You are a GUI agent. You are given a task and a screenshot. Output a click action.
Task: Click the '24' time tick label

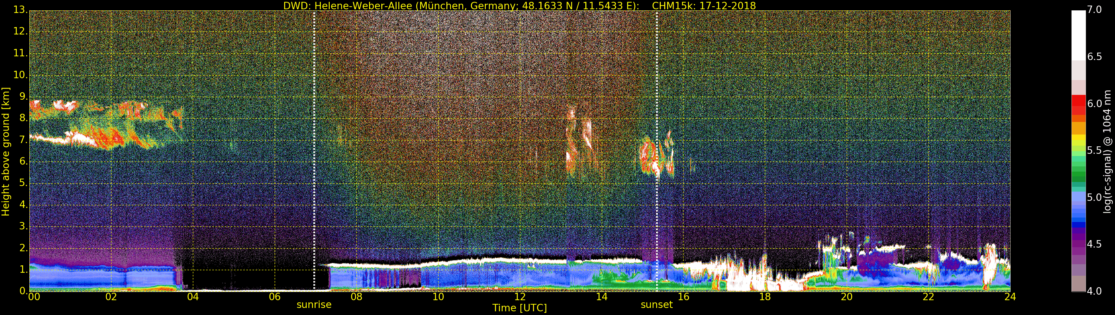pyautogui.click(x=1010, y=297)
